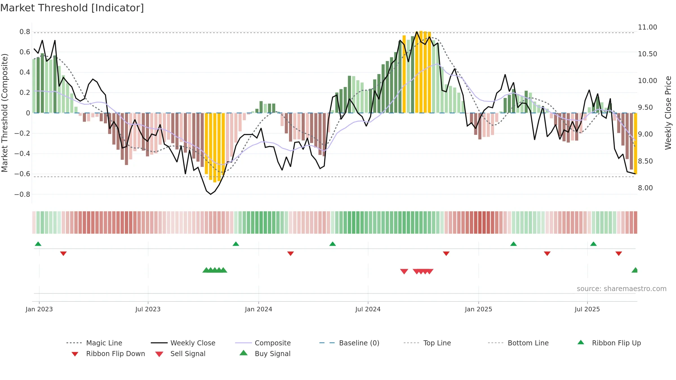Click the ribbon flip down marker near Nov 2024
The image size is (676, 380).
[446, 254]
